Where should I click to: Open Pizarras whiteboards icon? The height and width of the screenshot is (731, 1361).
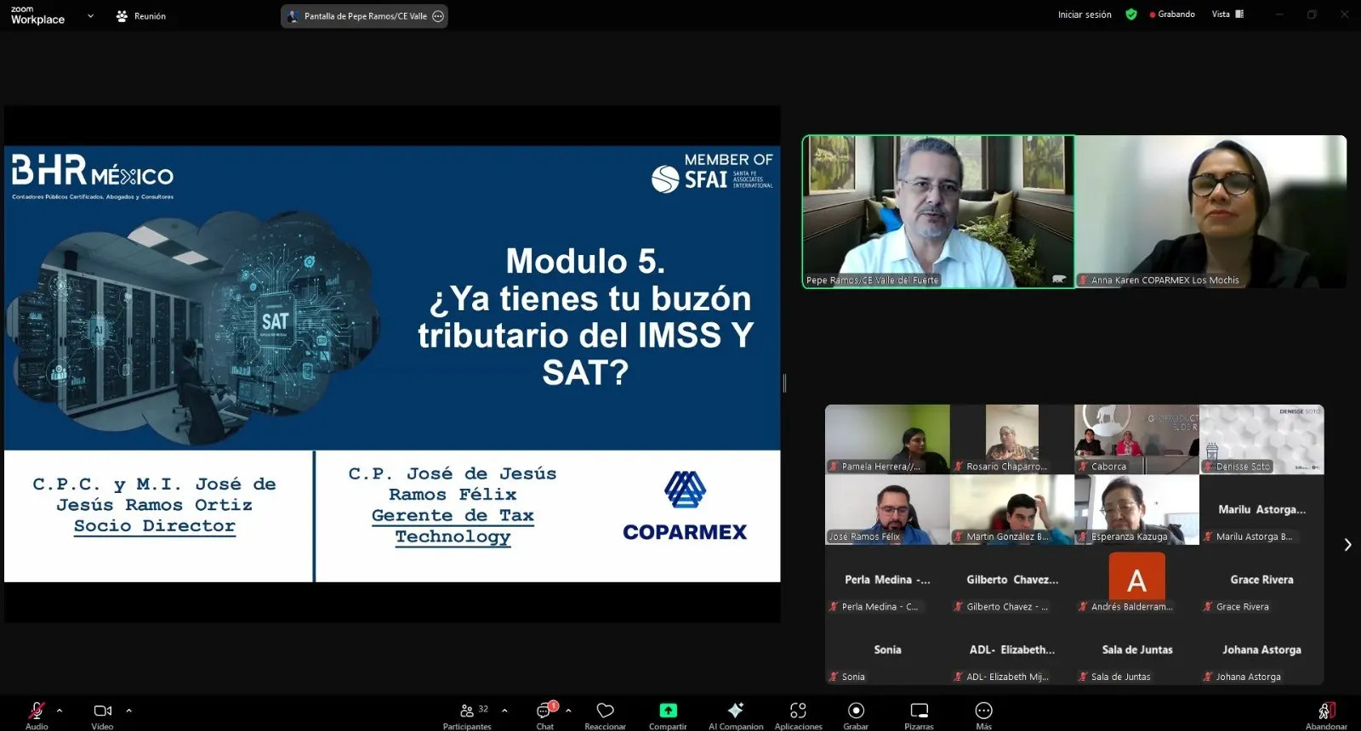920,710
